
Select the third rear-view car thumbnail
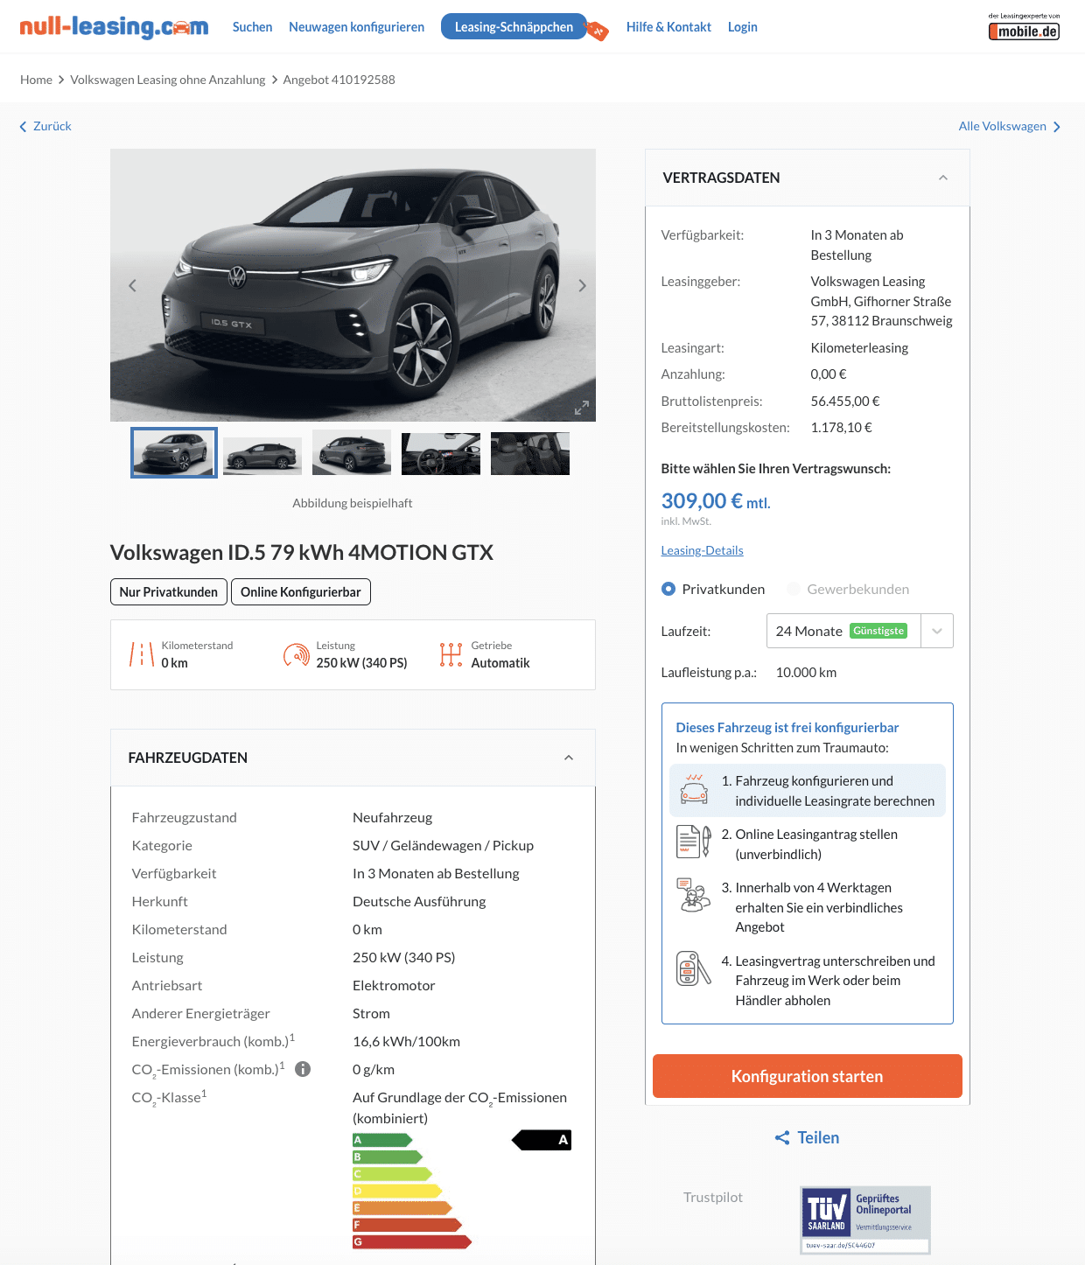tap(352, 453)
